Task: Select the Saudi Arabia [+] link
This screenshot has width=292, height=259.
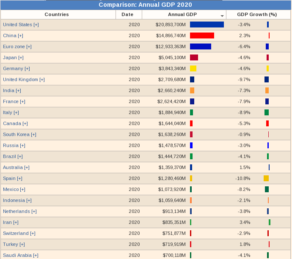Action: tap(20, 255)
